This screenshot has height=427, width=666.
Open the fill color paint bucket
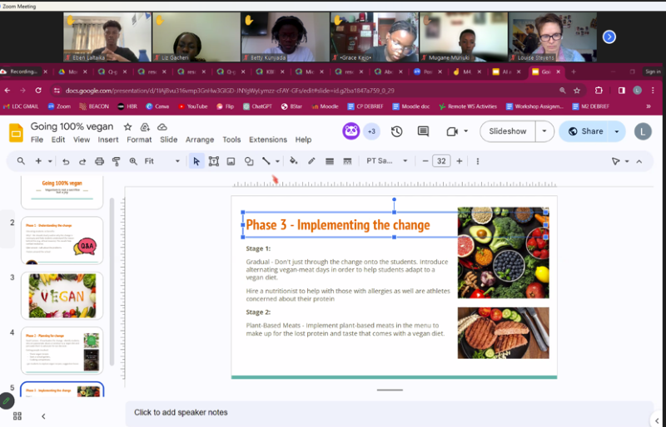293,161
